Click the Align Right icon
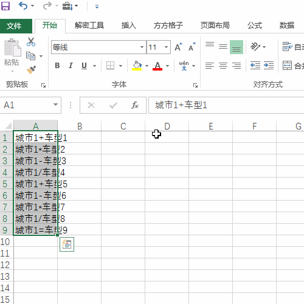Image resolution: width=304 pixels, height=304 pixels. pyautogui.click(x=237, y=66)
